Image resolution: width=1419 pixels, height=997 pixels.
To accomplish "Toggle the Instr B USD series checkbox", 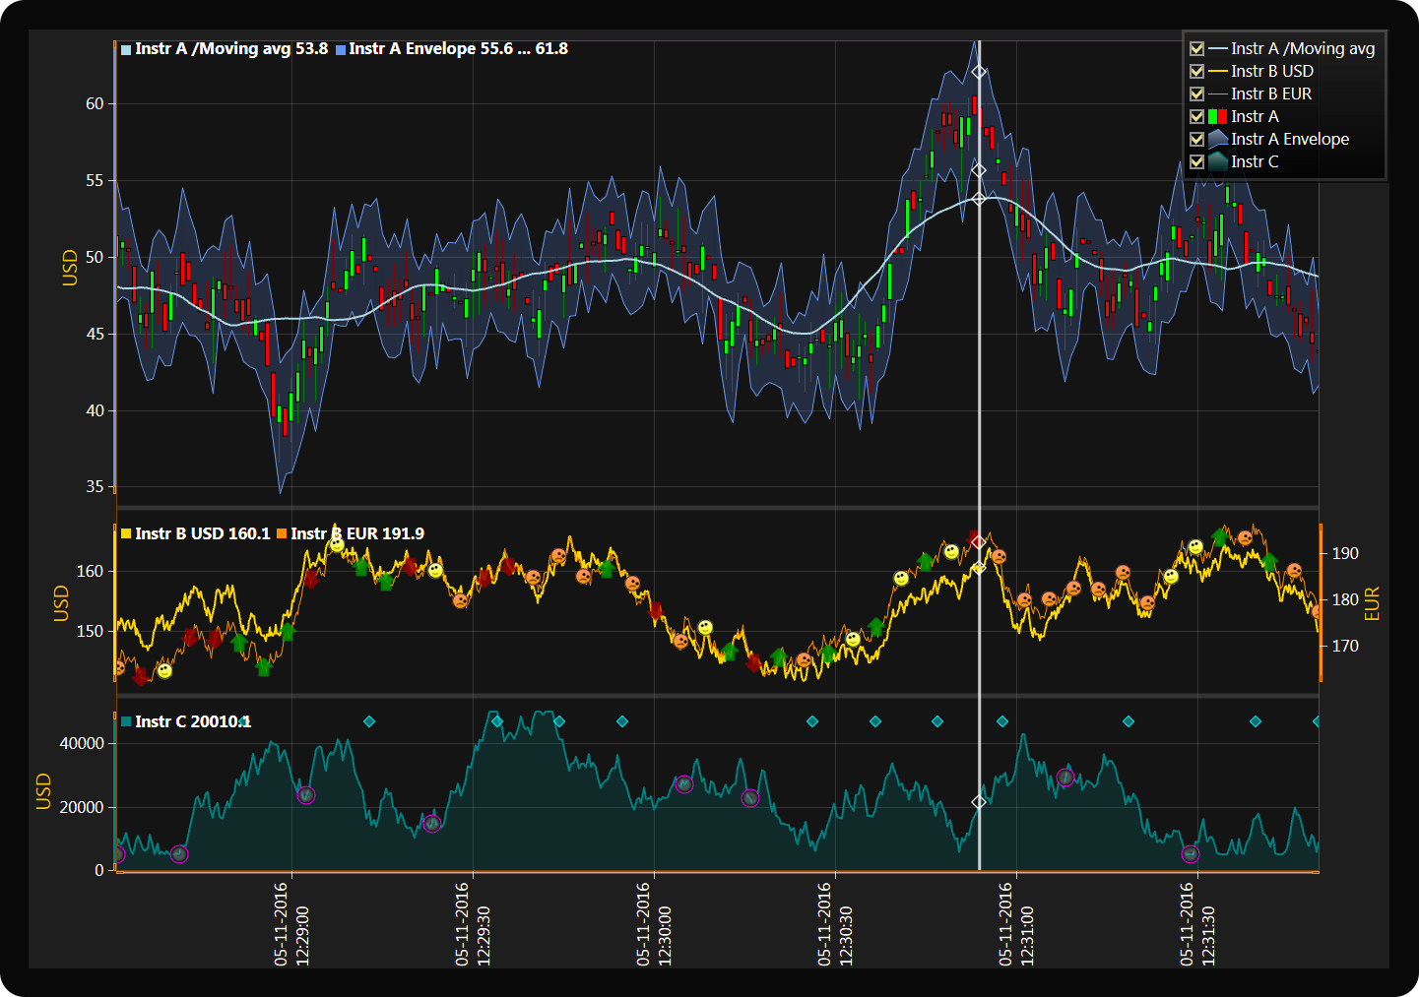I will [1196, 71].
